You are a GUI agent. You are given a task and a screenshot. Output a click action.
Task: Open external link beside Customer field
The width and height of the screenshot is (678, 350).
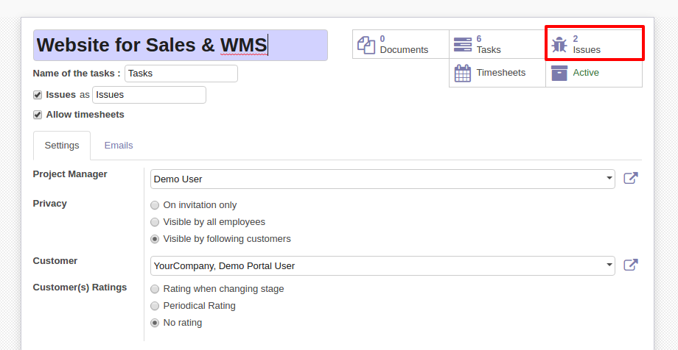(631, 265)
